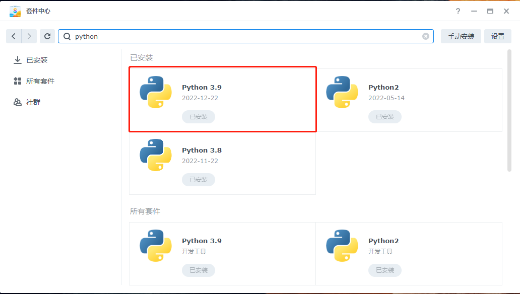The width and height of the screenshot is (520, 294).
Task: Click Python2 icon in installed section
Action: [x=342, y=92]
